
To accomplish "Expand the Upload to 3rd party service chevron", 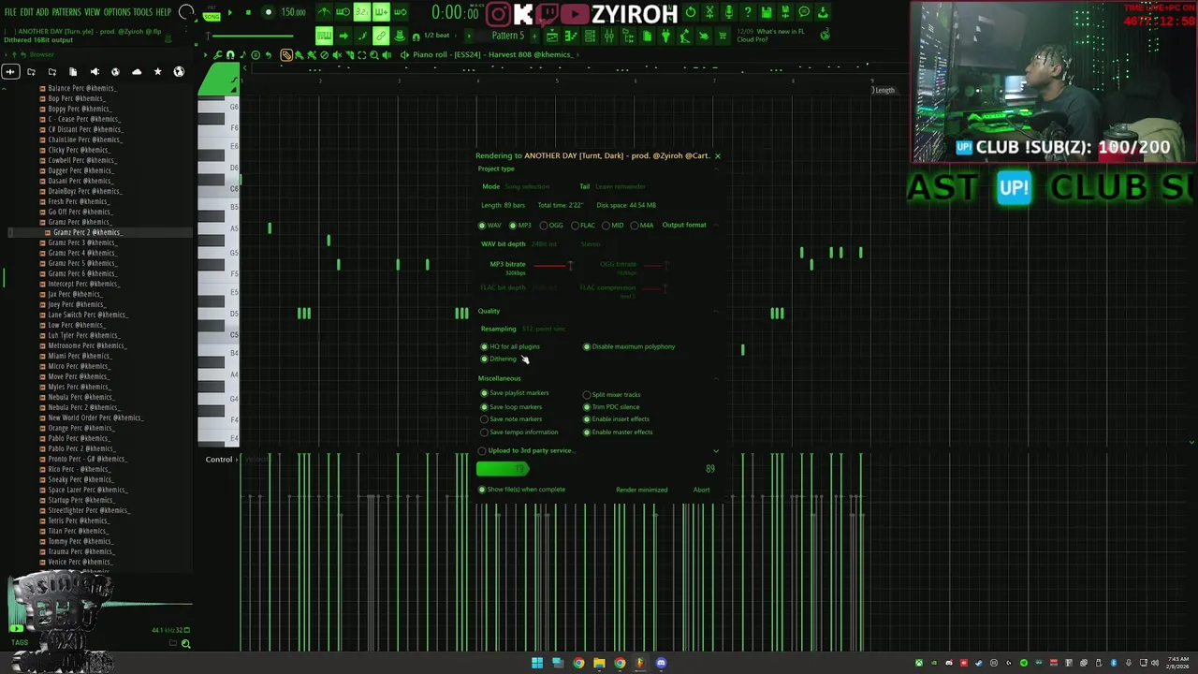I will [717, 451].
